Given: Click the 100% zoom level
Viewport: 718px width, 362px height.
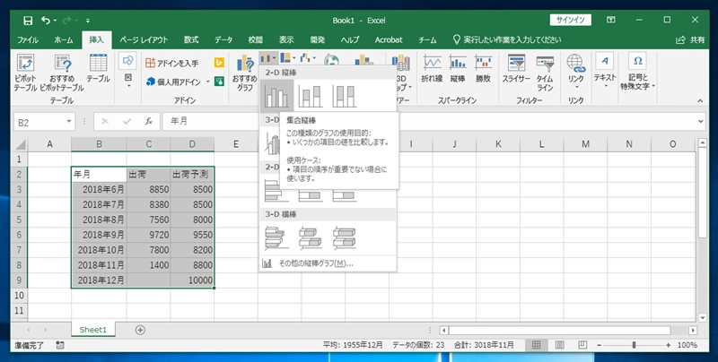Looking at the screenshot, I should (687, 345).
